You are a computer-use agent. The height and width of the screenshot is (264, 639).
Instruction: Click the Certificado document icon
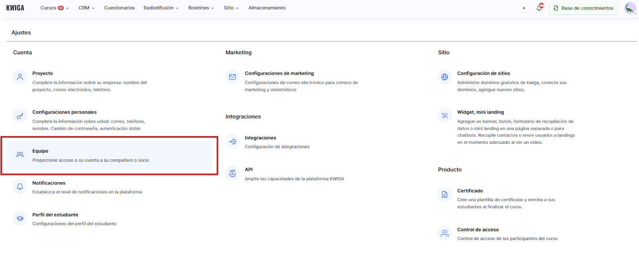pos(445,195)
